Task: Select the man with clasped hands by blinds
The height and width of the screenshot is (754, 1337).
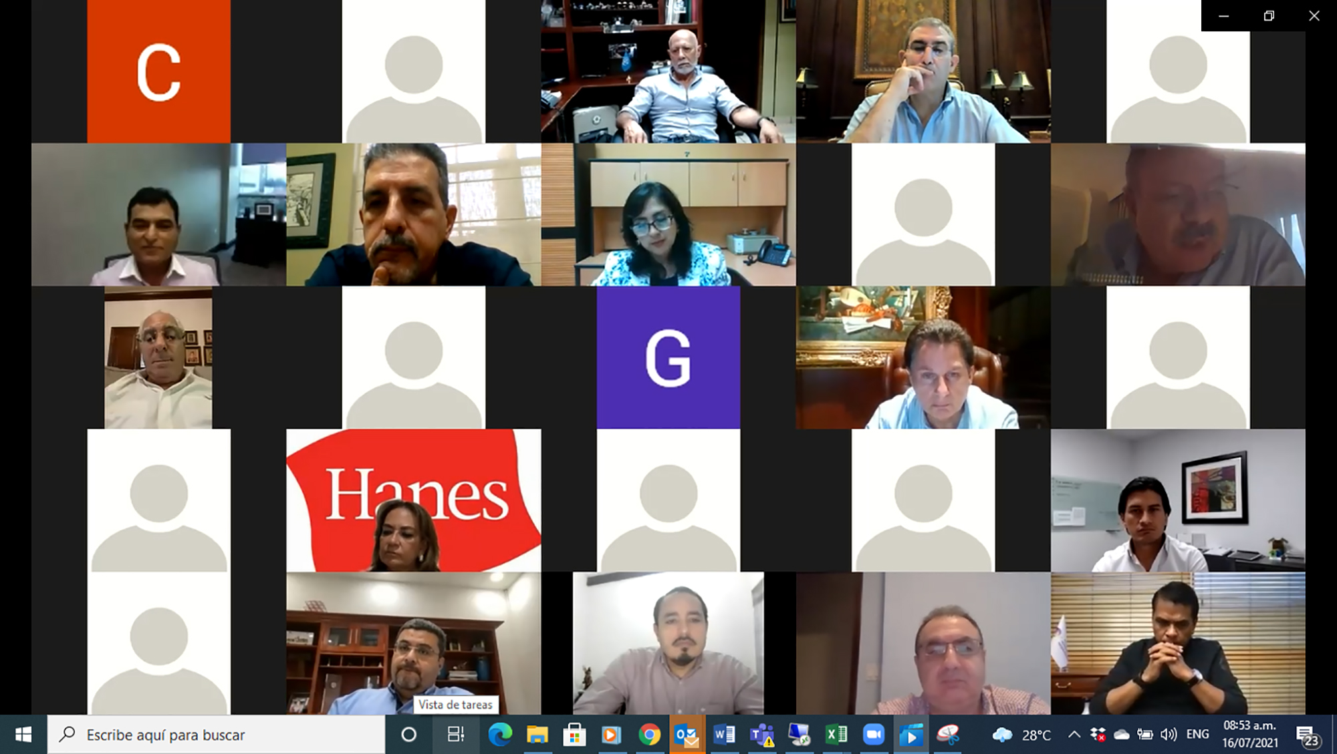Action: [x=1178, y=643]
